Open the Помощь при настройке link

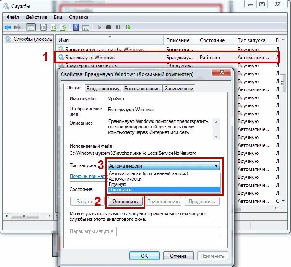tap(87, 176)
